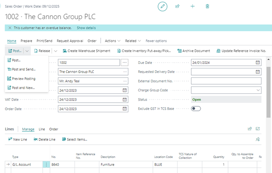This screenshot has height=173, width=272.
Task: Open the Request Approval tab
Action: point(70,41)
